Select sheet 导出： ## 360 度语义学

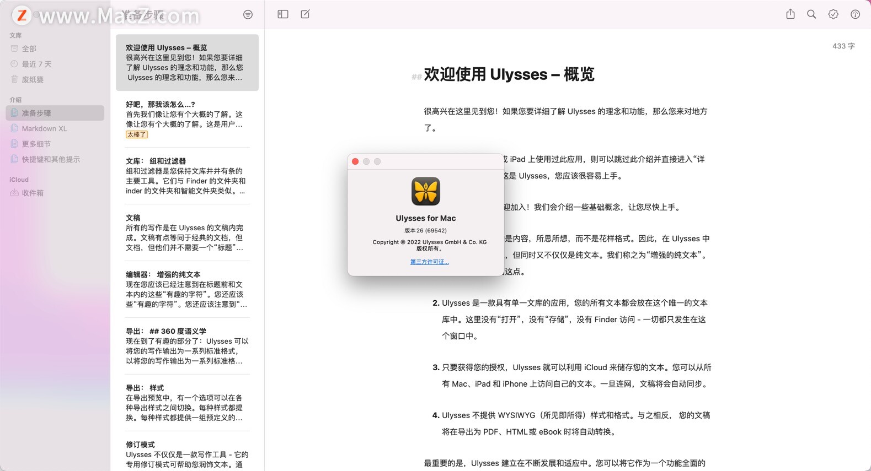(x=187, y=346)
